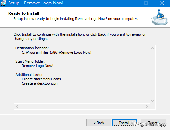Viewport: 170px width, 130px height.
Task: Close the Setup window
Action: click(x=162, y=3)
